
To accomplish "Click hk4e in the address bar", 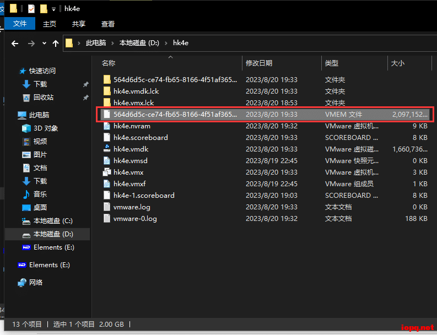I will click(181, 43).
